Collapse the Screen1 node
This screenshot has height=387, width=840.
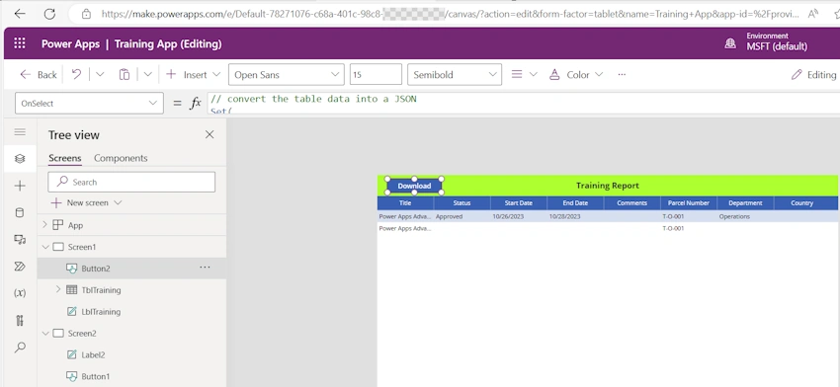click(45, 247)
